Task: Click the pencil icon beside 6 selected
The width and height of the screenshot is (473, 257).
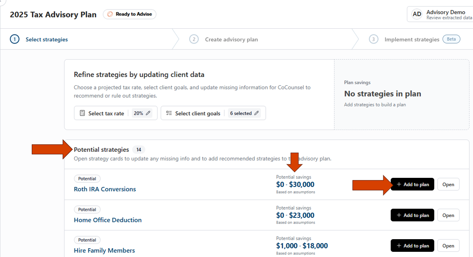Action: coord(257,113)
